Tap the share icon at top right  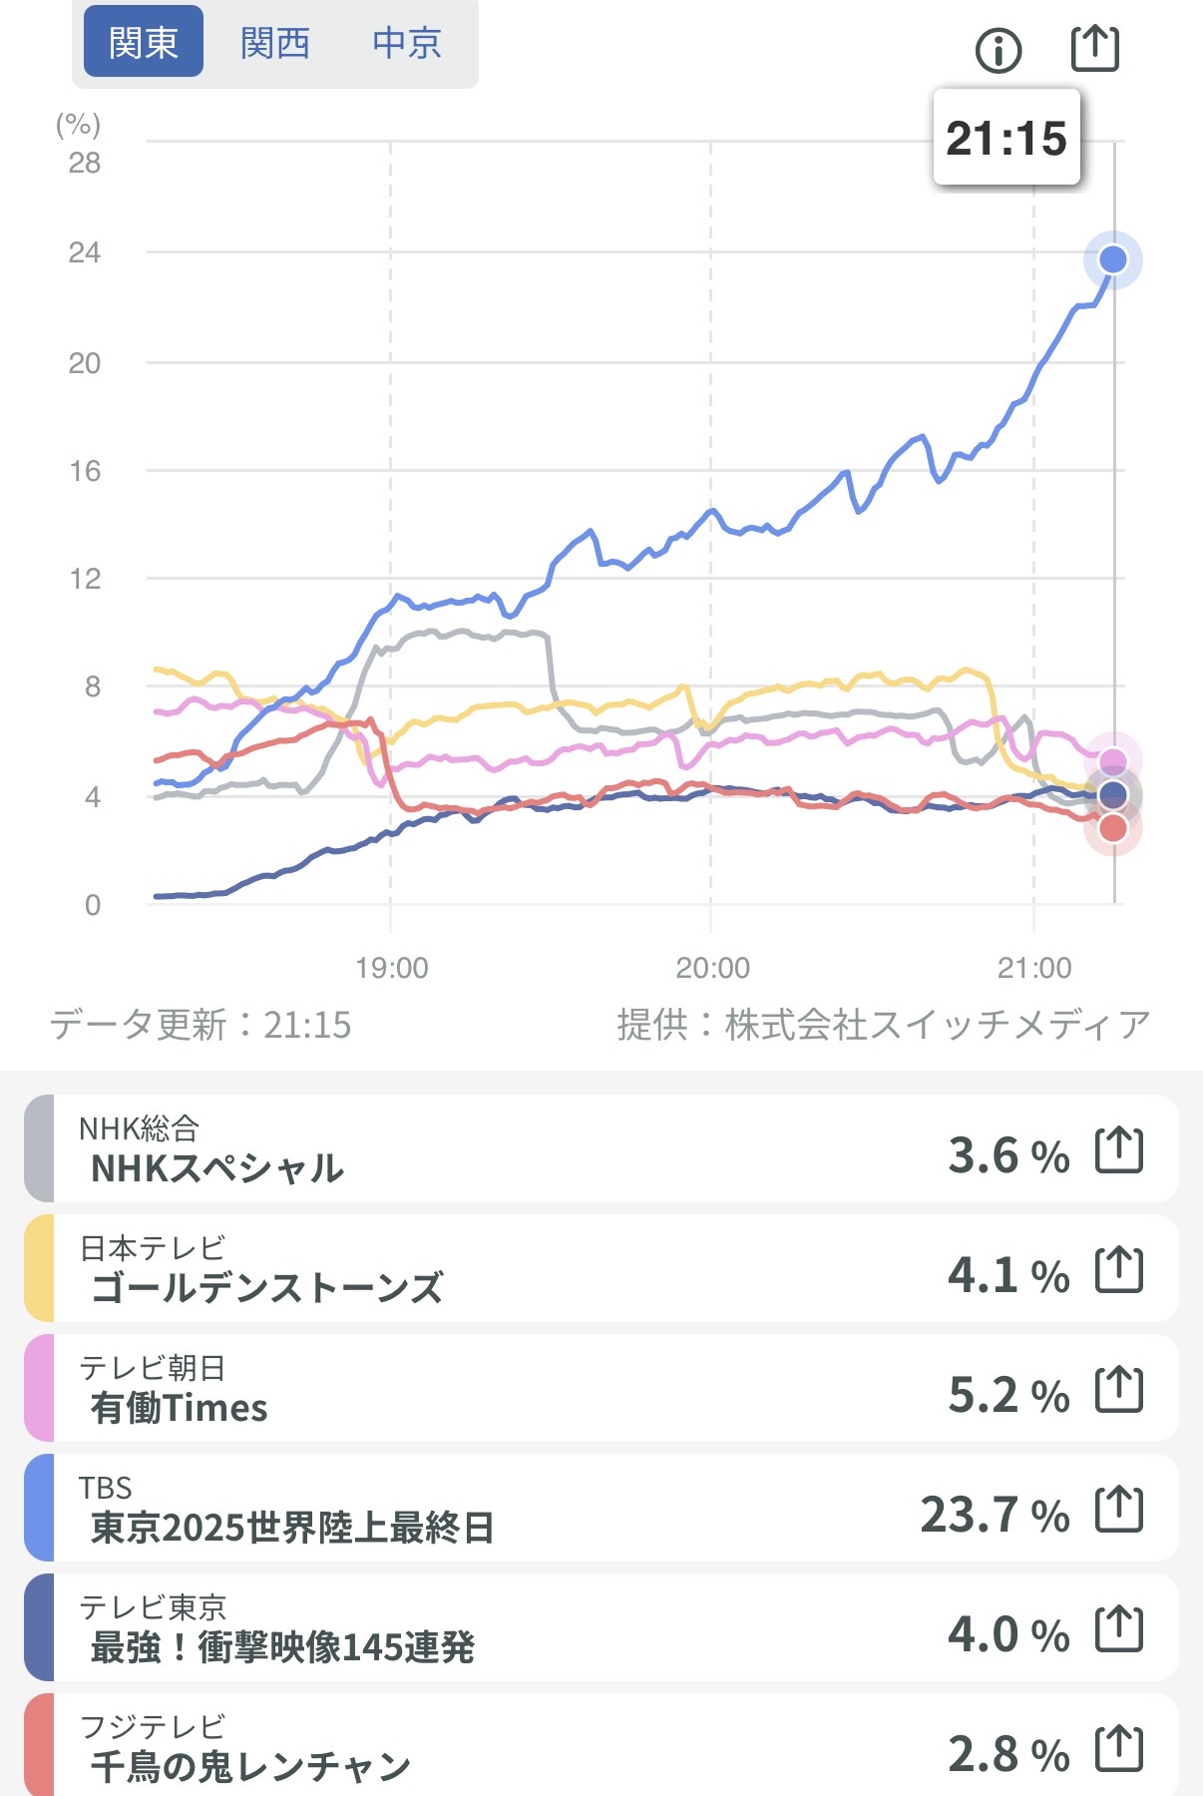(1094, 48)
